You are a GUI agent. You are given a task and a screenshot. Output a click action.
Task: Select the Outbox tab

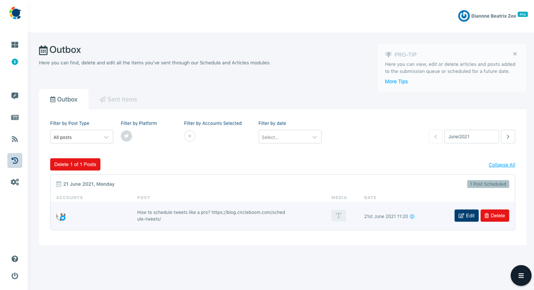pos(63,100)
